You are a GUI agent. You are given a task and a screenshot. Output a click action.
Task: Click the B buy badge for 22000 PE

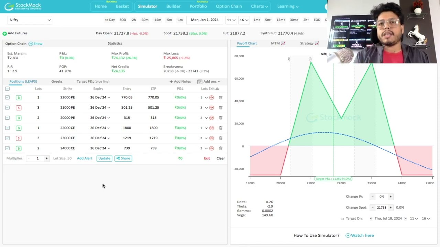[x=19, y=97]
